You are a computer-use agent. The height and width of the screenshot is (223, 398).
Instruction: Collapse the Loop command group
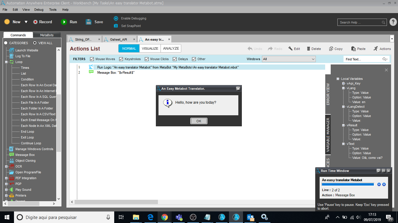point(6,62)
